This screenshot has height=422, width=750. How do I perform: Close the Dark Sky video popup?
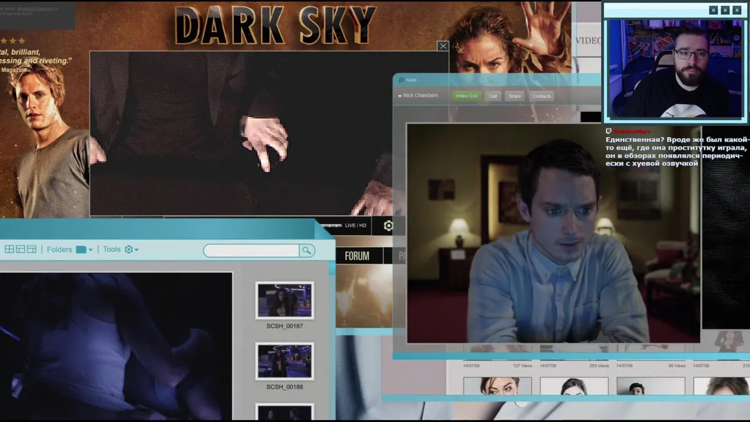(443, 46)
